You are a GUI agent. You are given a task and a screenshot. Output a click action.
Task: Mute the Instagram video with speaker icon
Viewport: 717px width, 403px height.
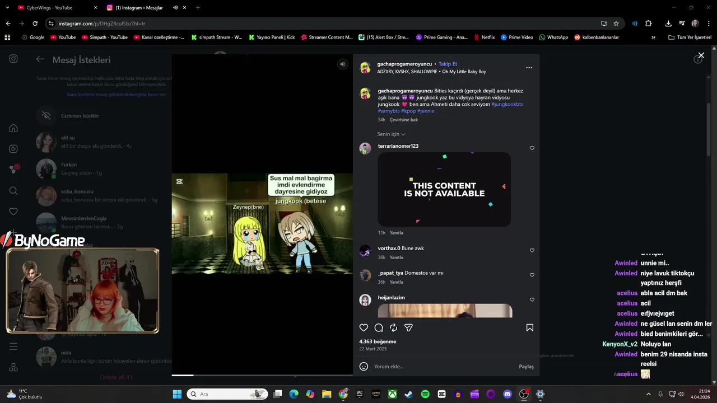(x=342, y=64)
